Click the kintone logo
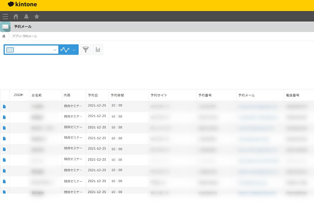 pyautogui.click(x=22, y=4)
